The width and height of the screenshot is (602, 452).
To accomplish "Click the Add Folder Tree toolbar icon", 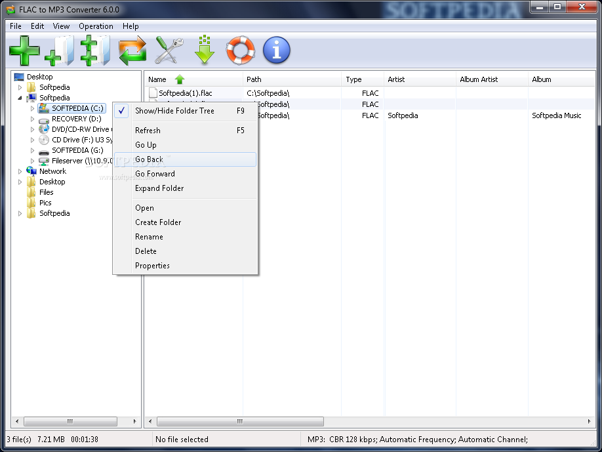I will (x=95, y=51).
